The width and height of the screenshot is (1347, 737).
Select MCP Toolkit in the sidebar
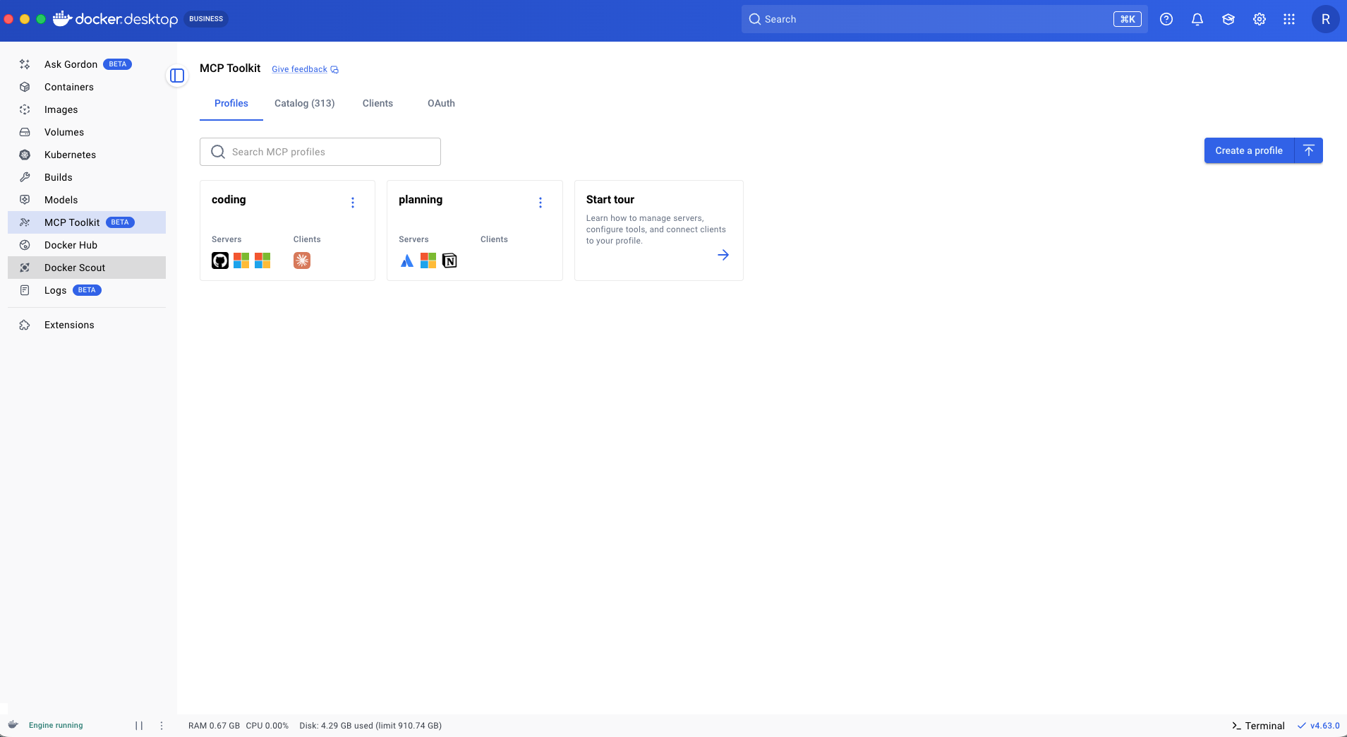(87, 222)
